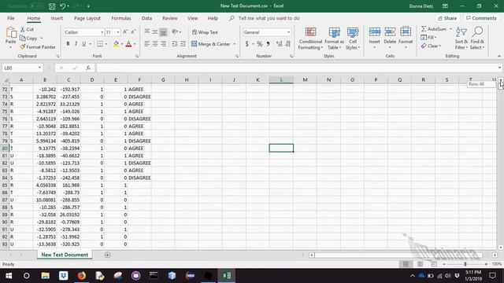The width and height of the screenshot is (504, 283).
Task: Click the Fill button
Action: [428, 38]
